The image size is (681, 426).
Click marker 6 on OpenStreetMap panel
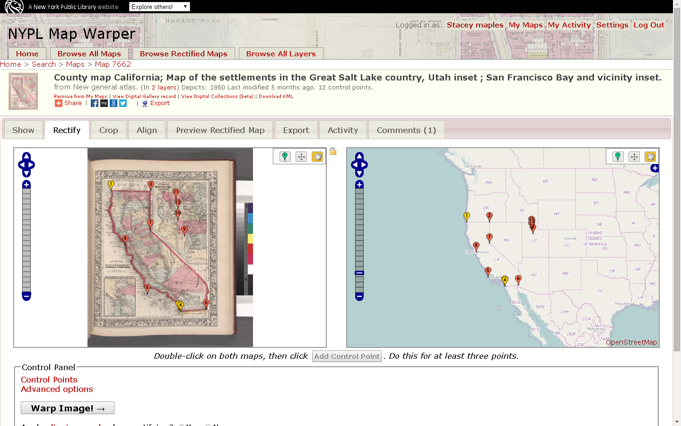(x=518, y=279)
